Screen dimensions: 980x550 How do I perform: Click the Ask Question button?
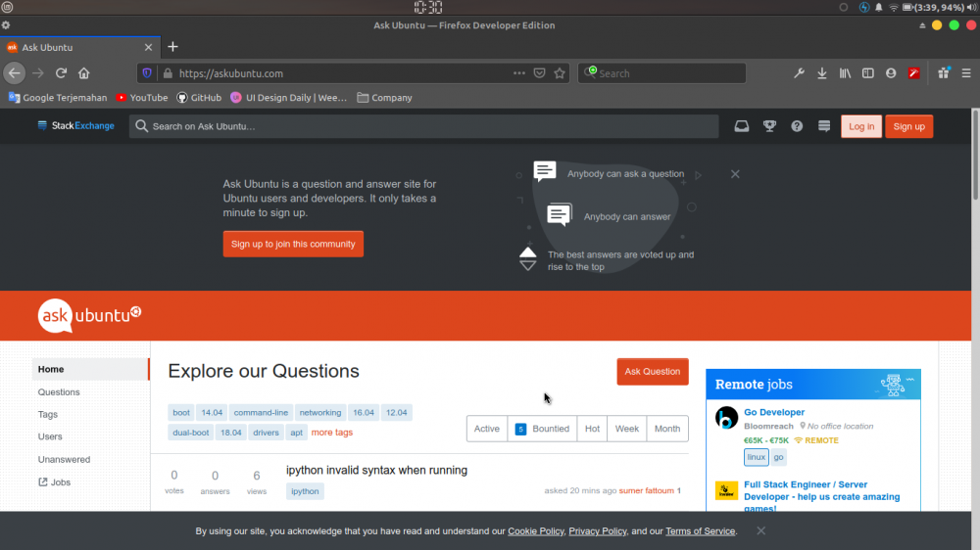(x=653, y=372)
